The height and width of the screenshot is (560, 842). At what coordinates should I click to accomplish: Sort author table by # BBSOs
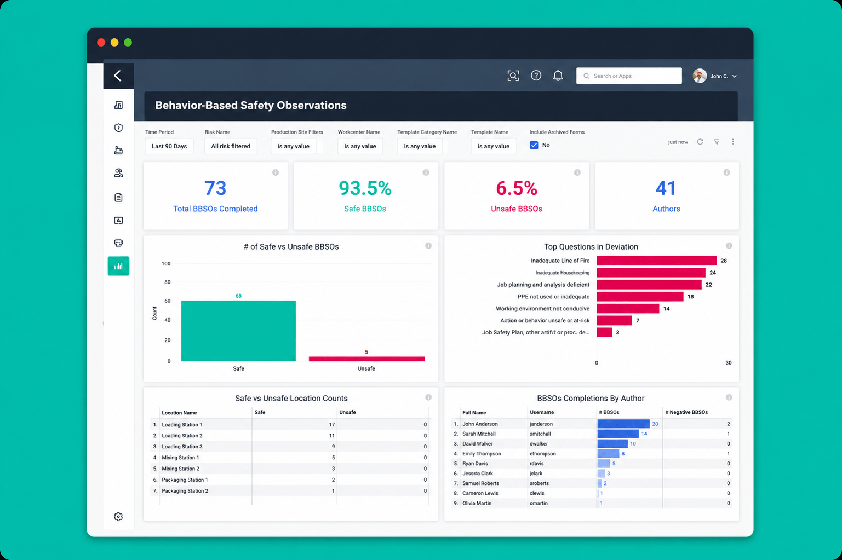point(609,412)
